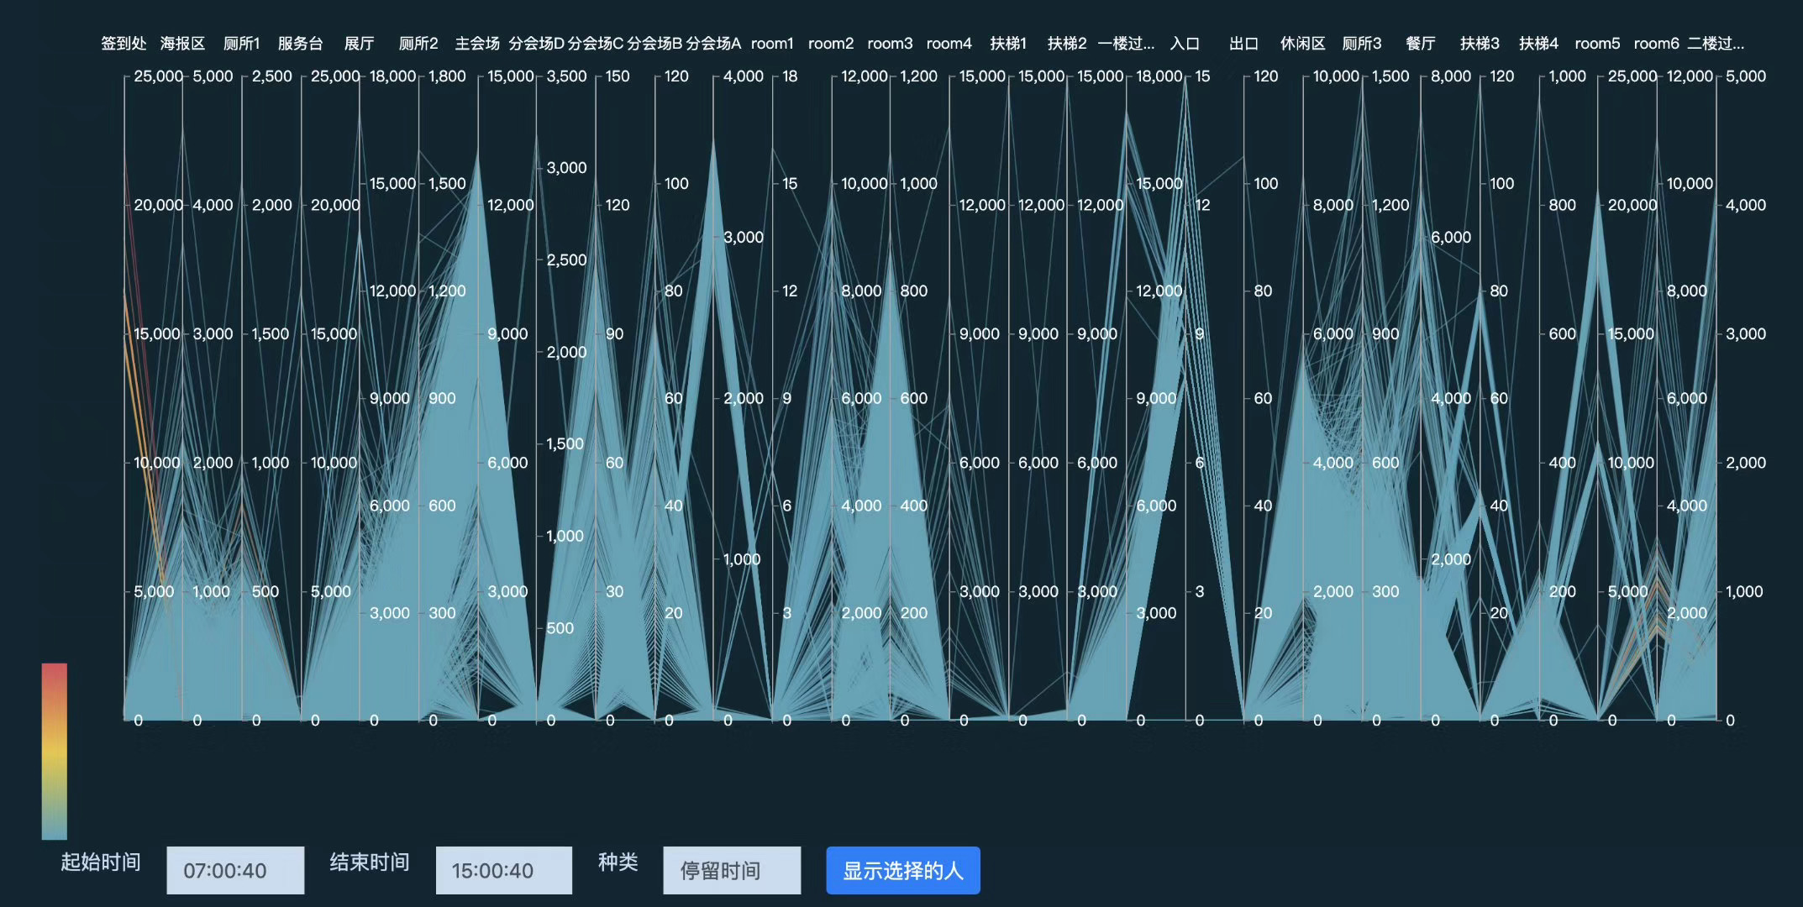Select the 餐厅 axis title
This screenshot has height=907, width=1803.
[x=1421, y=44]
